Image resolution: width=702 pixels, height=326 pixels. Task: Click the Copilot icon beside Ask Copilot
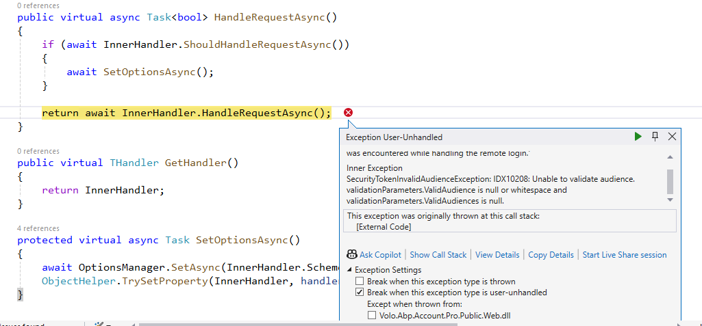(352, 254)
